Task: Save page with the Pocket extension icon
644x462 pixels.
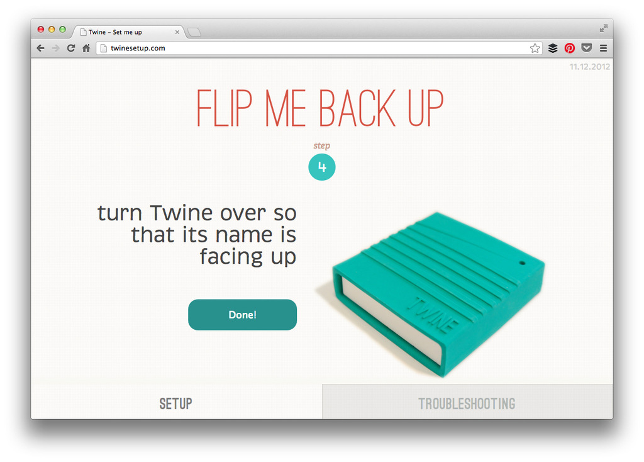Action: (587, 48)
